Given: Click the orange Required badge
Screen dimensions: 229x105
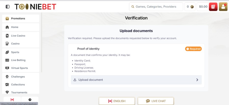Looking at the screenshot, I should point(193,49).
